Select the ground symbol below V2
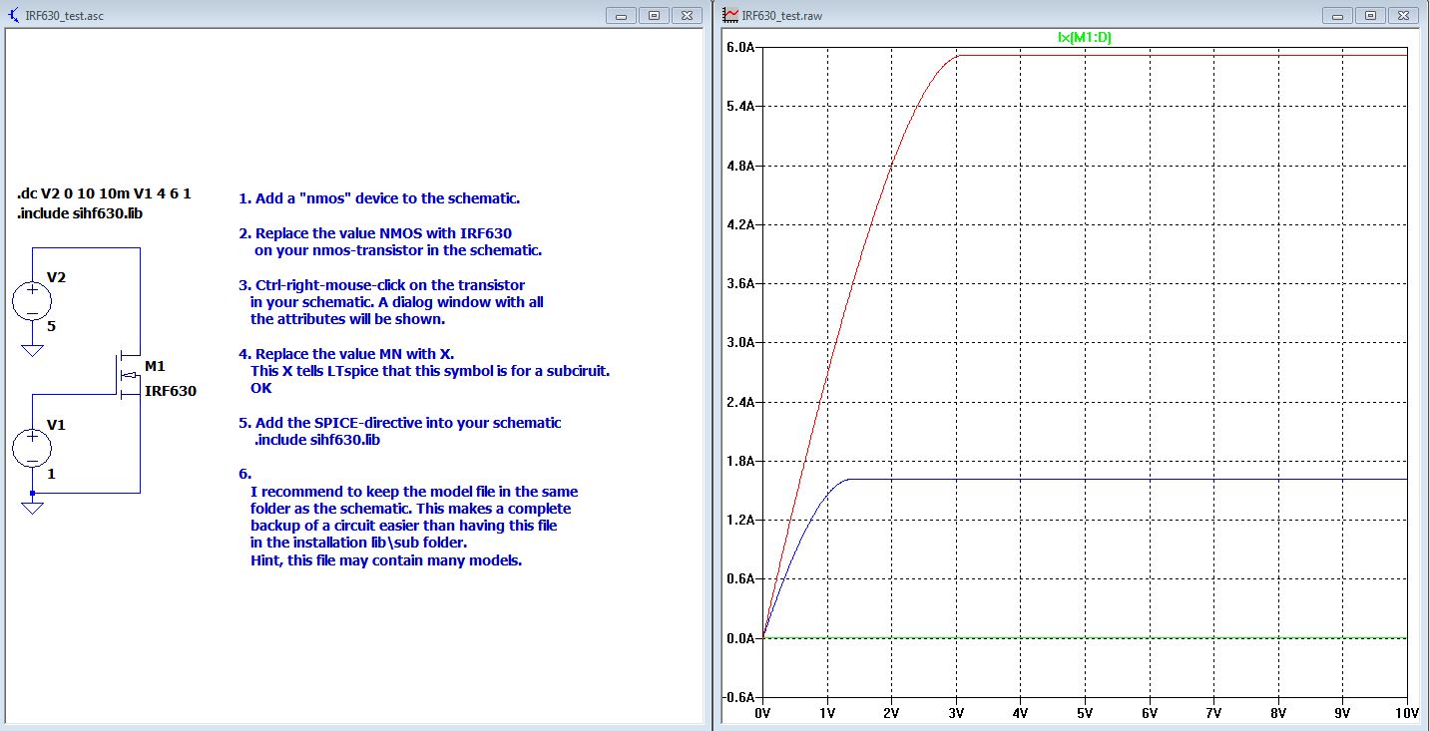This screenshot has height=731, width=1430. 32,350
